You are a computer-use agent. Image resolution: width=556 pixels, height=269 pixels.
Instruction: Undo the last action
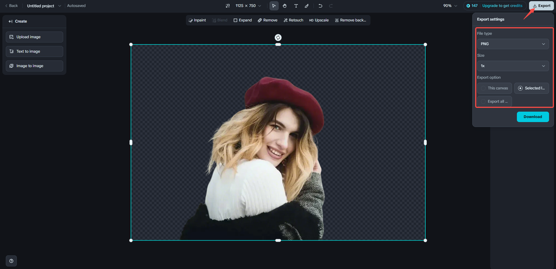[320, 6]
